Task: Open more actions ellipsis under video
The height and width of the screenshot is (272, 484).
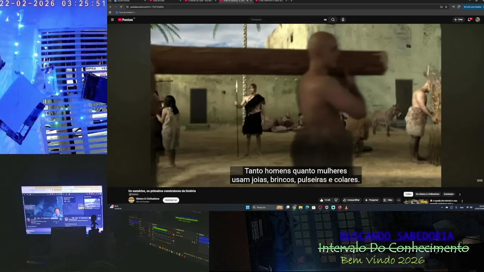Action: point(399,200)
